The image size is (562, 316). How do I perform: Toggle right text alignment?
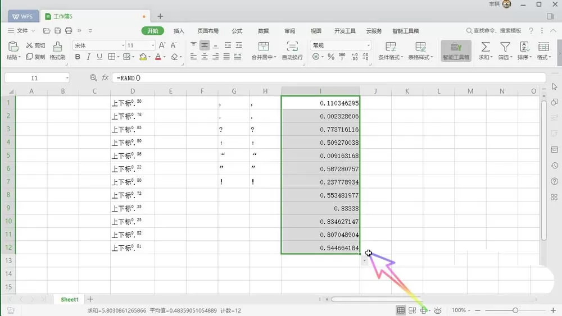click(x=215, y=57)
